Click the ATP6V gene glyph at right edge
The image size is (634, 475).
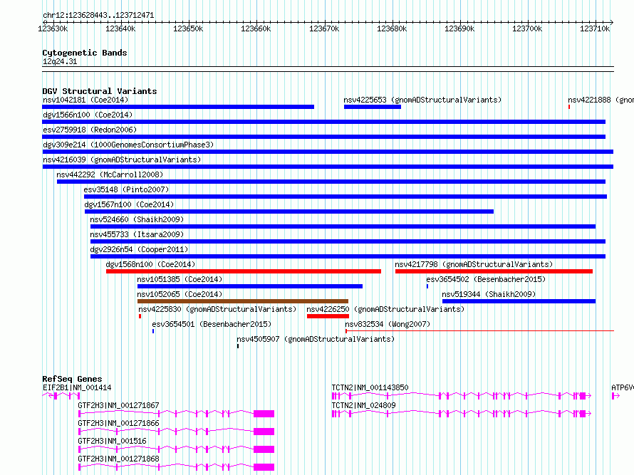tap(615, 396)
